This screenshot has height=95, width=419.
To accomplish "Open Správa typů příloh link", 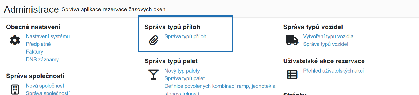I will pyautogui.click(x=185, y=36).
